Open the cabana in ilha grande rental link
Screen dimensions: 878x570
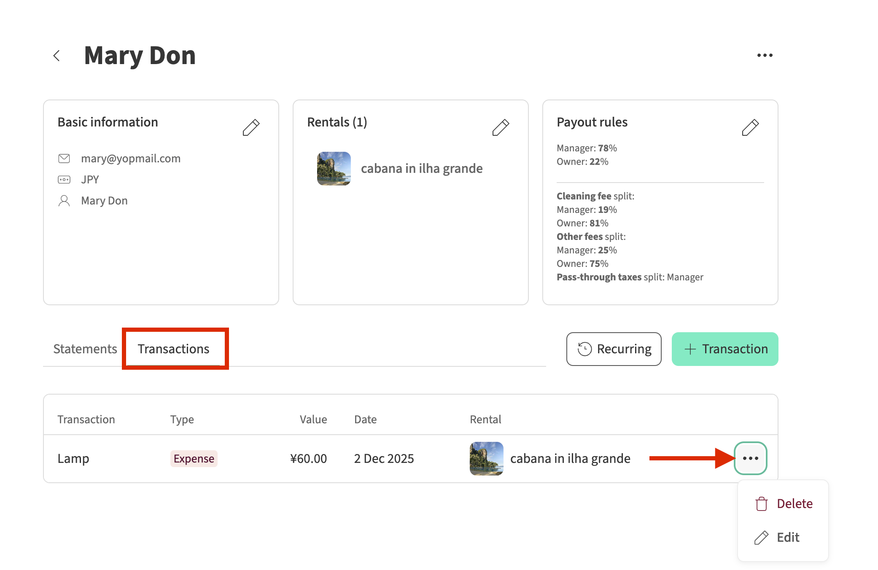point(422,169)
